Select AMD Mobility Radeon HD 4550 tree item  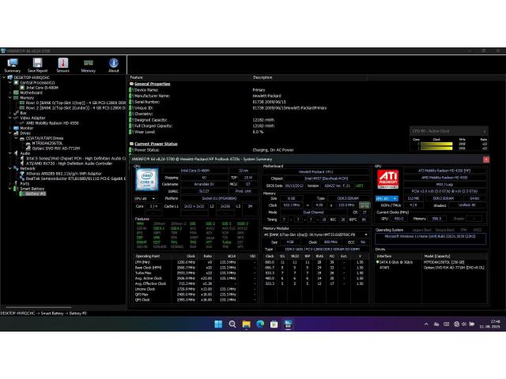click(x=52, y=123)
